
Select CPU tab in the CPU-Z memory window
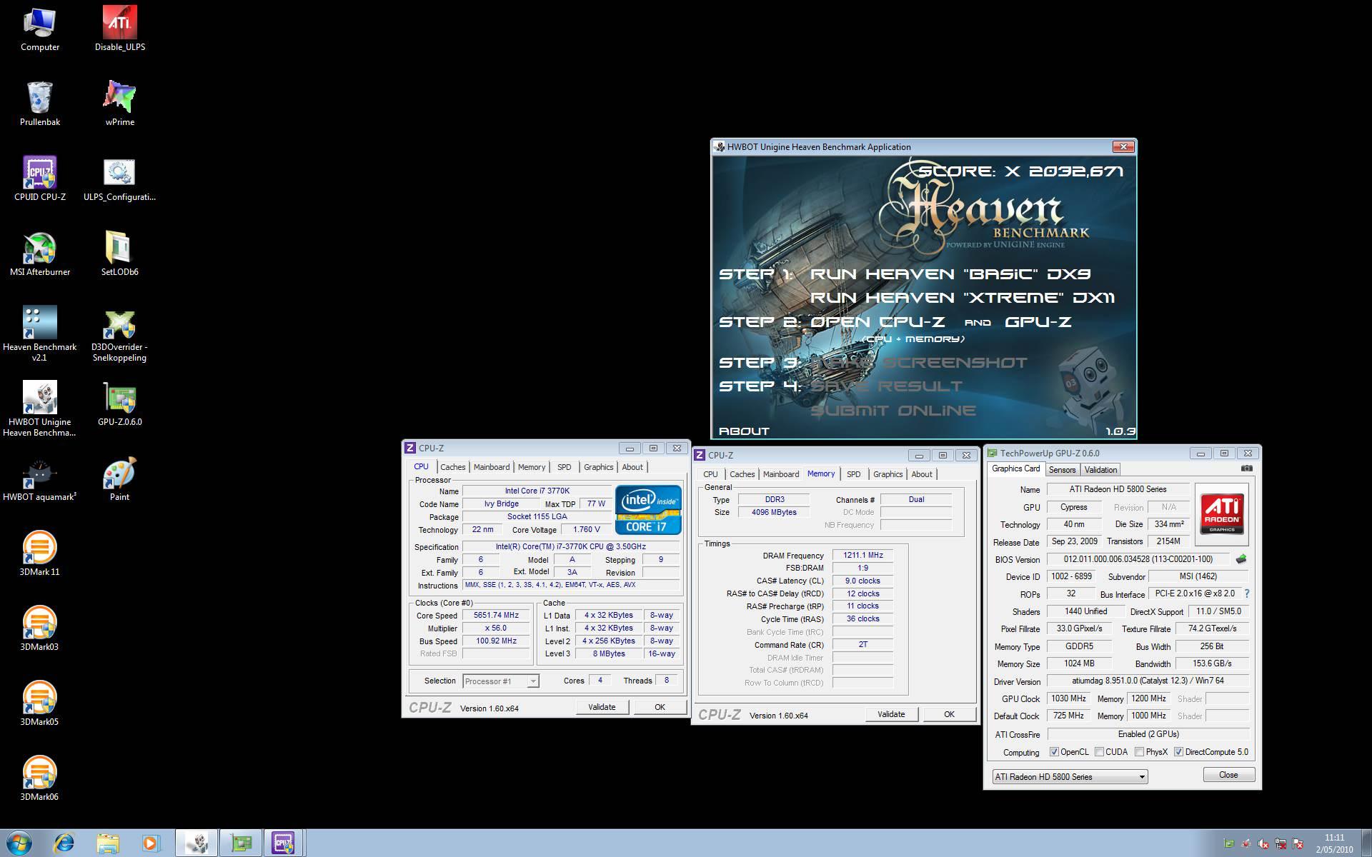710,474
